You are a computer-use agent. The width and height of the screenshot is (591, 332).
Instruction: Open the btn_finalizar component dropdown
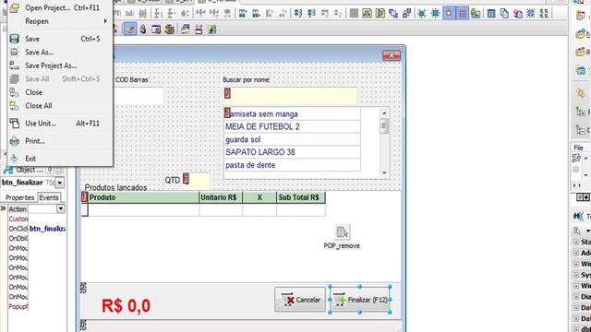[59, 183]
